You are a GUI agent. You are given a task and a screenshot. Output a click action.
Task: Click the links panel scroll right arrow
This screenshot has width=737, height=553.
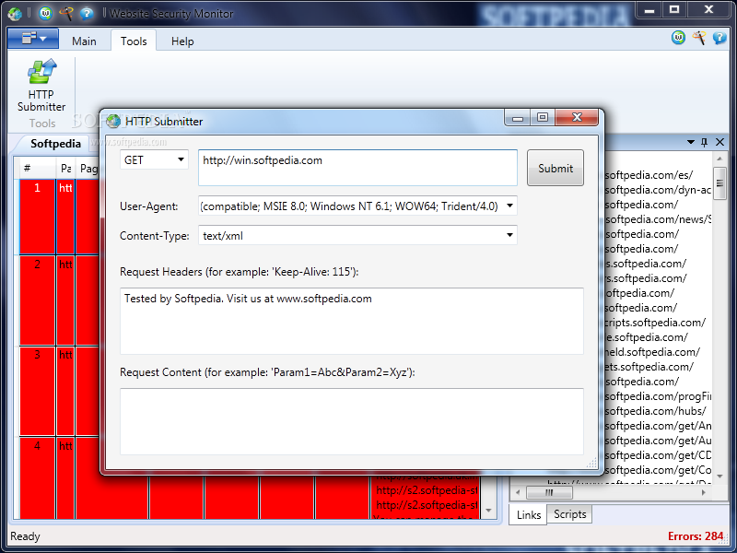tap(704, 493)
